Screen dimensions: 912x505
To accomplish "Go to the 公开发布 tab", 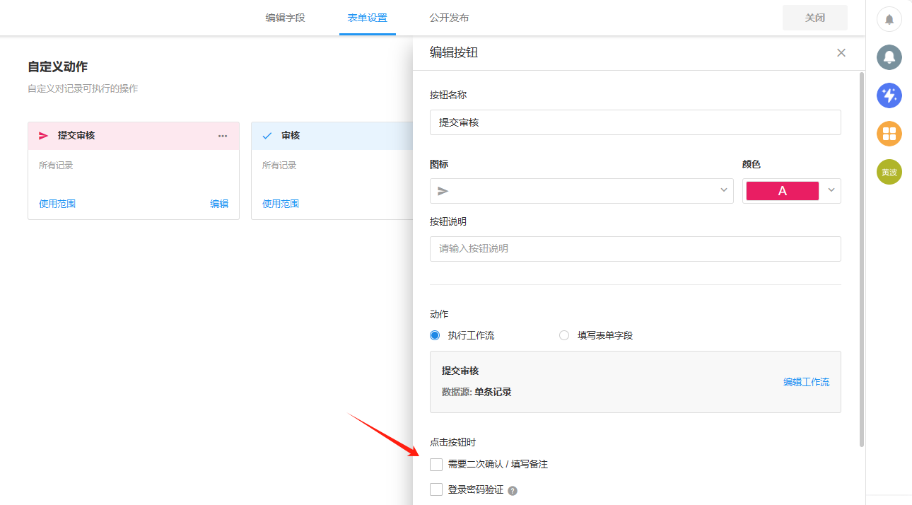I will click(x=449, y=18).
